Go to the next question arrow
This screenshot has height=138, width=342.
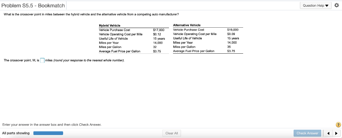tap(335, 133)
